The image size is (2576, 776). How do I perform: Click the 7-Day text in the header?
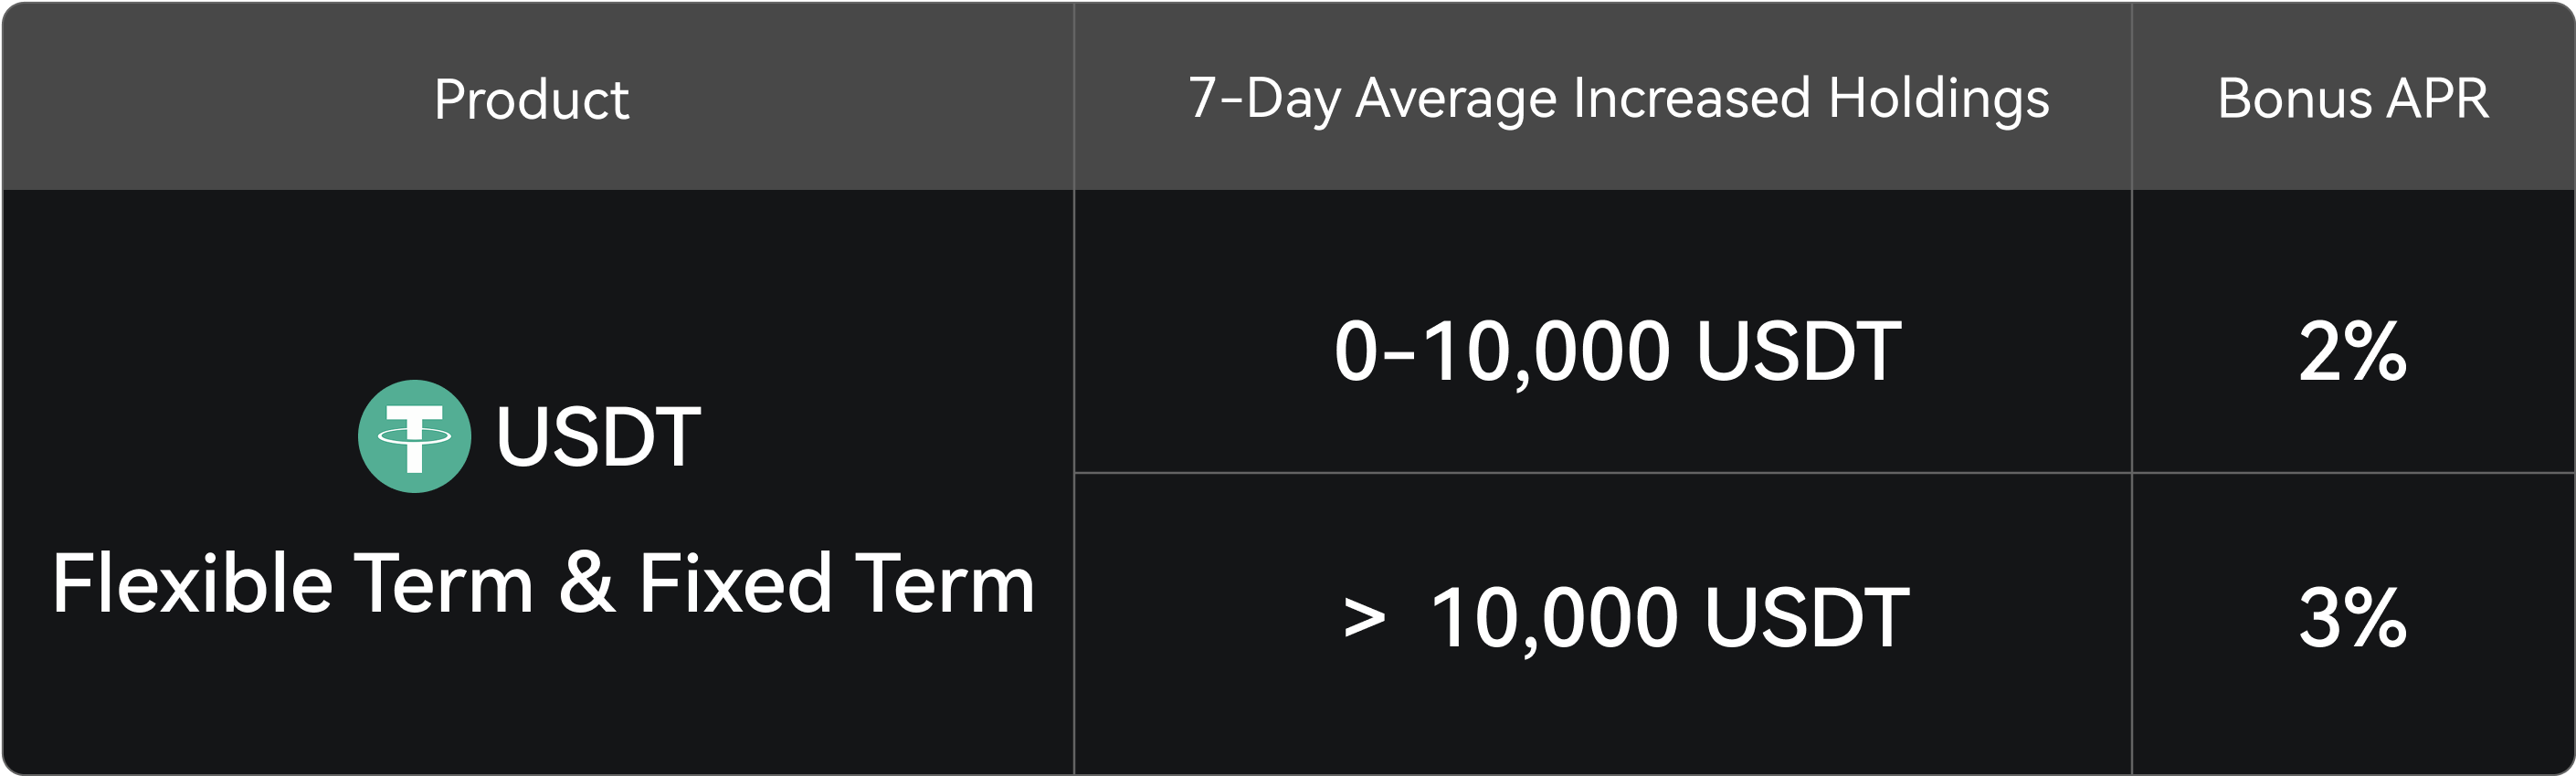[x=1263, y=99]
